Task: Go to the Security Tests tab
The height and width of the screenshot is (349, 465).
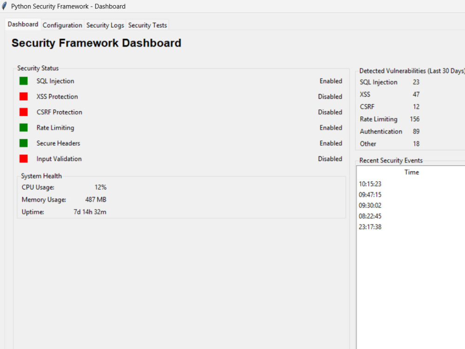Action: (x=147, y=25)
